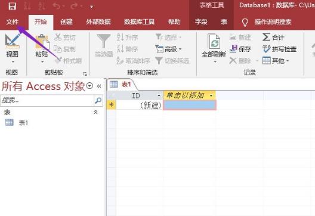Click the Redo arrow in quick access toolbar
This screenshot has width=315, height=216.
pyautogui.click(x=74, y=6)
